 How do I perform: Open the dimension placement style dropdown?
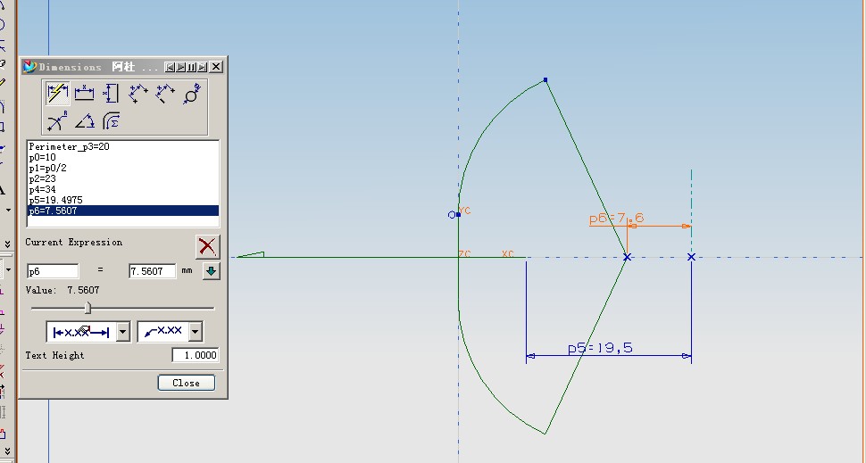click(x=123, y=333)
